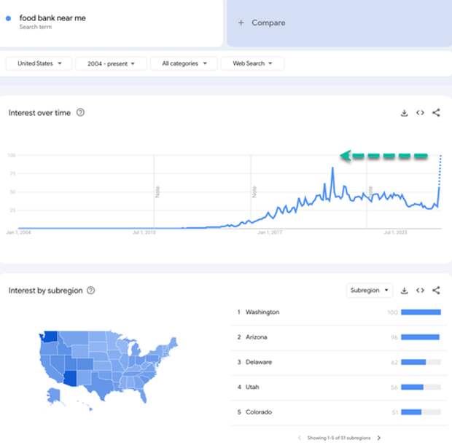Click the help icon beside Interest over time
The width and height of the screenshot is (452, 445).
tap(80, 113)
